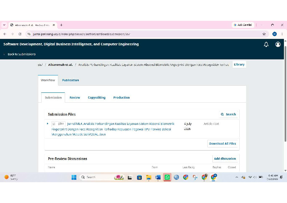Open the Production stage tab
This screenshot has height=203, width=287.
tap(121, 98)
